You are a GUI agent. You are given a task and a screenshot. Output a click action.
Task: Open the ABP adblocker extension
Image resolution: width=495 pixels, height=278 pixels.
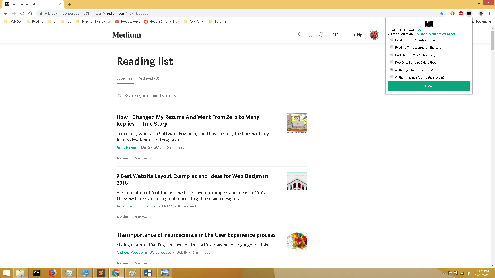click(461, 13)
